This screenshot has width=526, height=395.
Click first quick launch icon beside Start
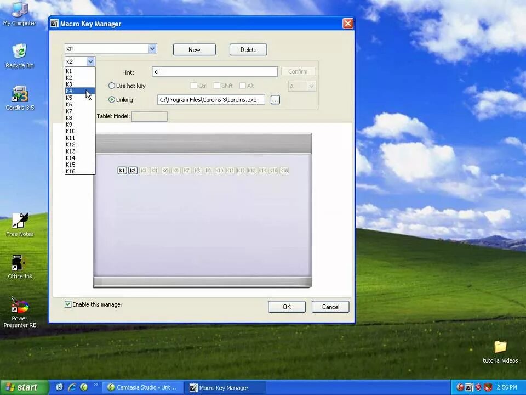(59, 387)
